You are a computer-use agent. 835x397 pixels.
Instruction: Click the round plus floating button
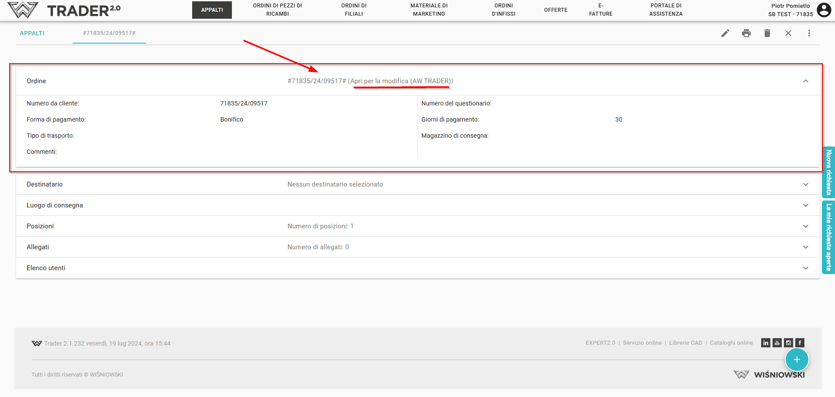coord(797,360)
